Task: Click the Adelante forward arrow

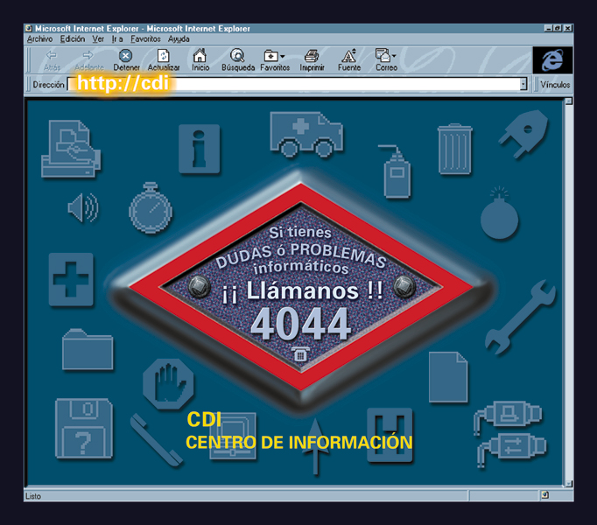Action: pyautogui.click(x=88, y=59)
